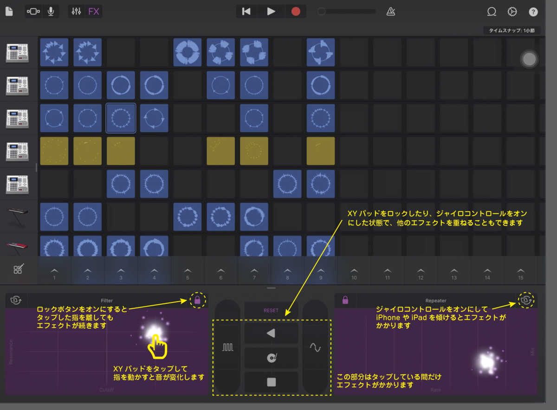
Task: Tap the downsampler sine-wave control
Action: click(315, 347)
